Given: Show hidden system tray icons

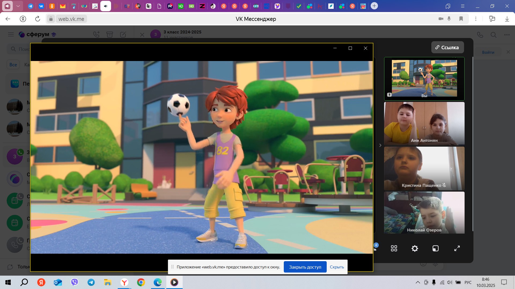Looking at the screenshot, I should [418, 282].
